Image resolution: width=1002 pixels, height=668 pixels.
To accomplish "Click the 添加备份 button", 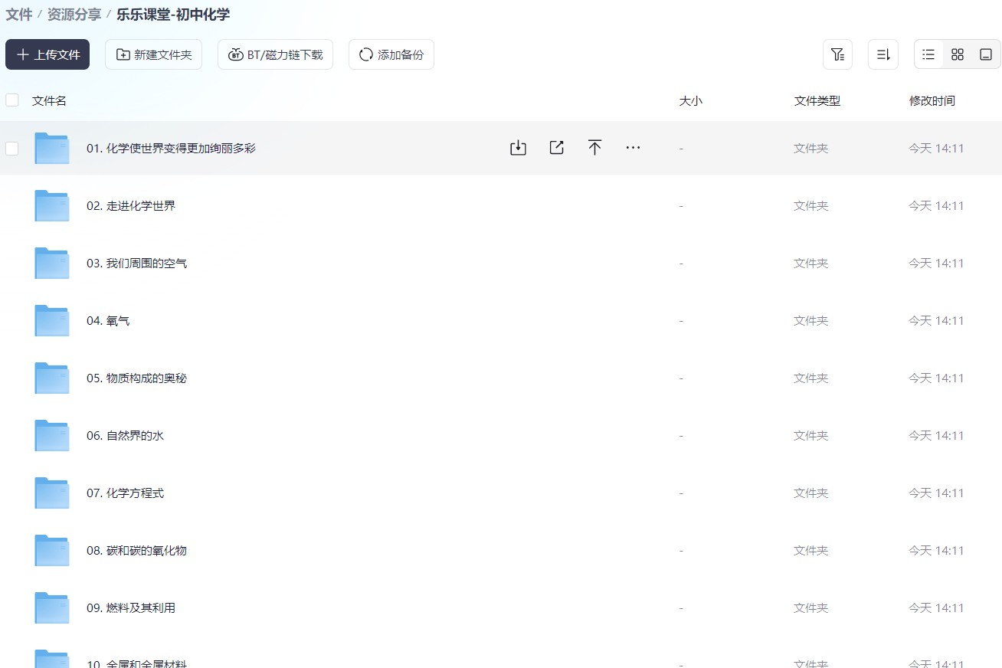I will pos(391,54).
